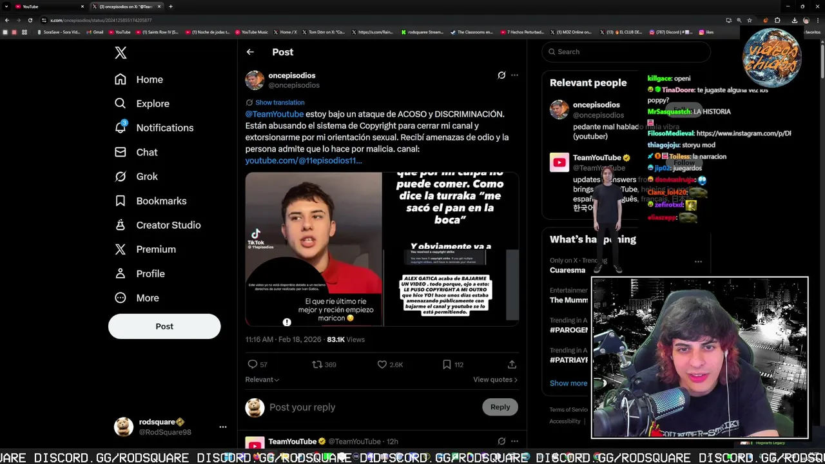This screenshot has height=464, width=825.
Task: Open a new browser tab
Action: (170, 6)
